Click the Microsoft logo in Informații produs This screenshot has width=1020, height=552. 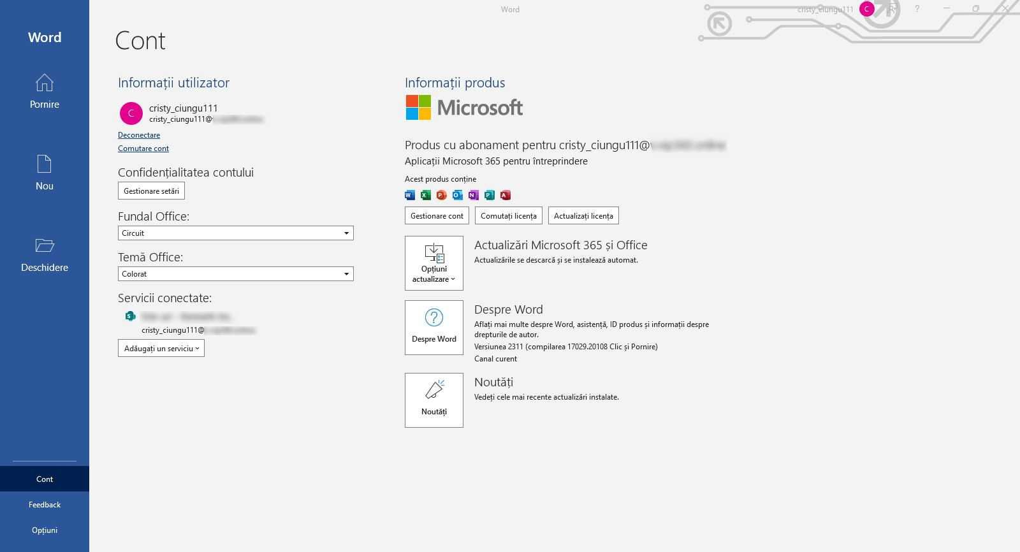(464, 108)
